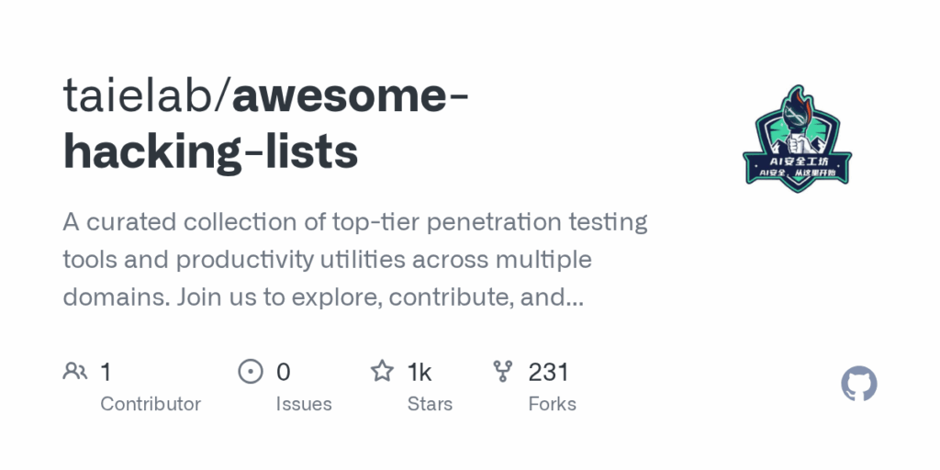Image resolution: width=940 pixels, height=470 pixels.
Task: Click the contributors people icon
Action: [75, 371]
